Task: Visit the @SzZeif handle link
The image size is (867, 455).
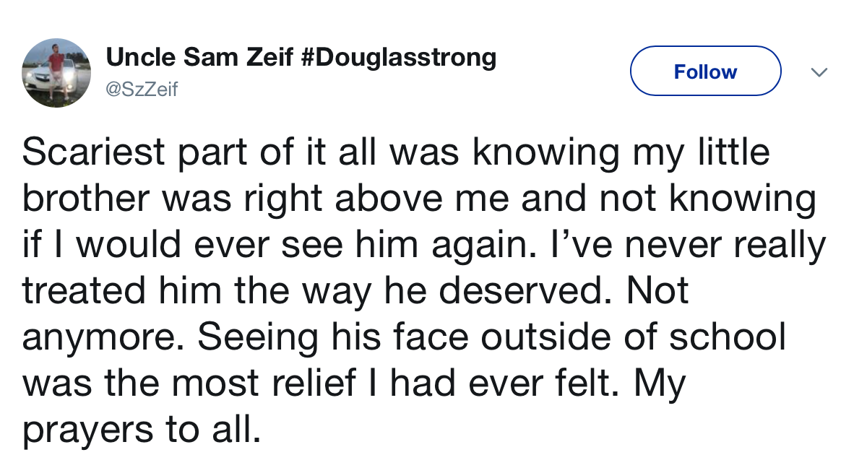Action: coord(142,90)
